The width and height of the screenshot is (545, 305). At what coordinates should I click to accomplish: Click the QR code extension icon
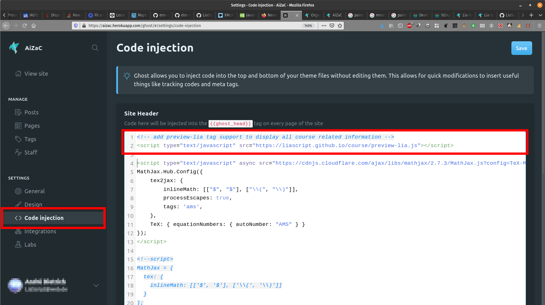tap(455, 26)
